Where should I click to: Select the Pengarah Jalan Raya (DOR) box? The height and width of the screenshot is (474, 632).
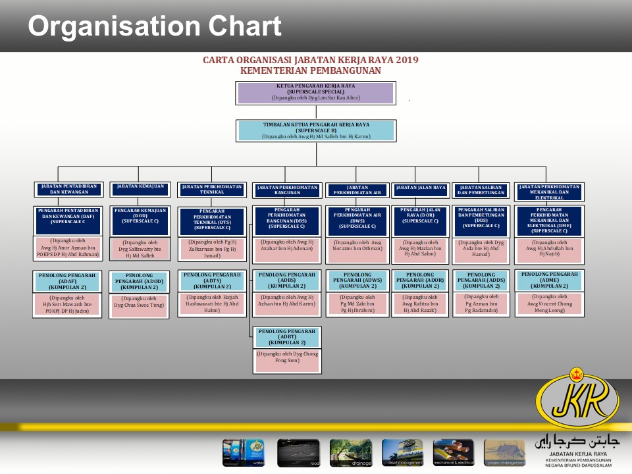pyautogui.click(x=421, y=221)
